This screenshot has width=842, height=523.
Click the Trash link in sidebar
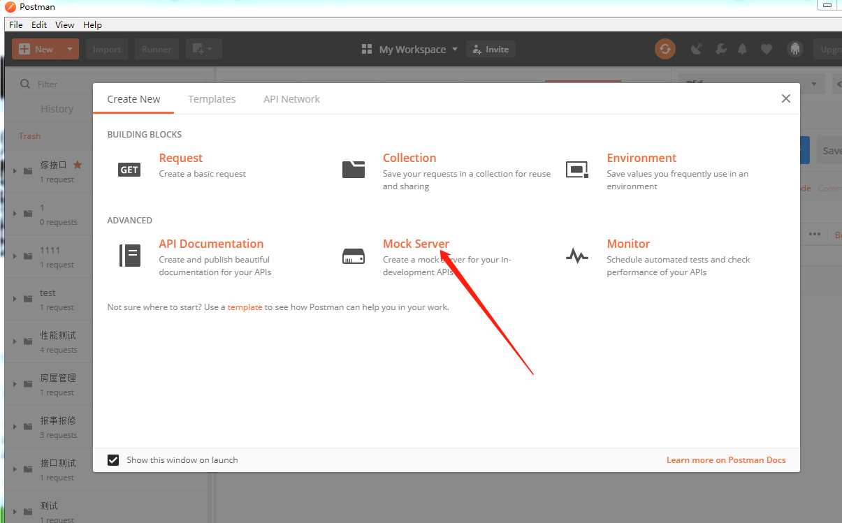coord(29,136)
